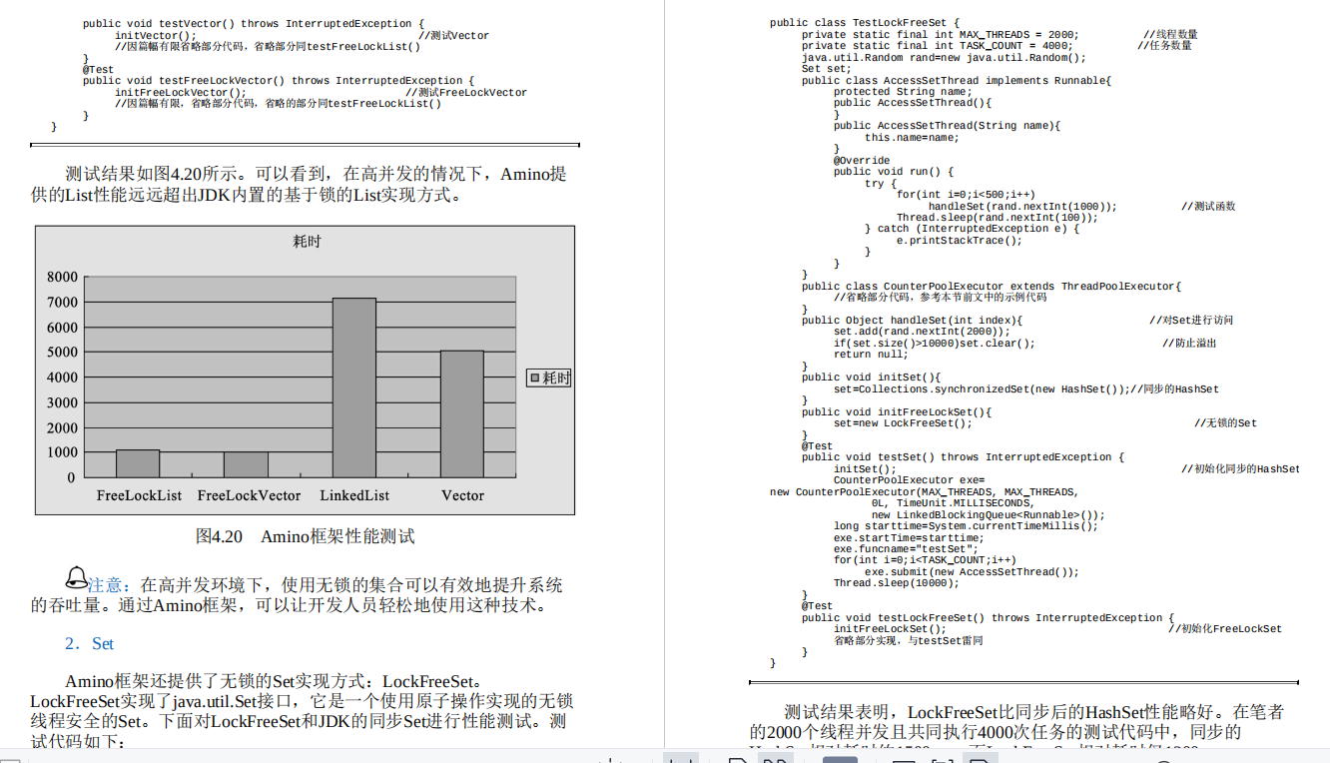Click the 耗时 legend color swatch
1330x763 pixels.
(x=535, y=379)
